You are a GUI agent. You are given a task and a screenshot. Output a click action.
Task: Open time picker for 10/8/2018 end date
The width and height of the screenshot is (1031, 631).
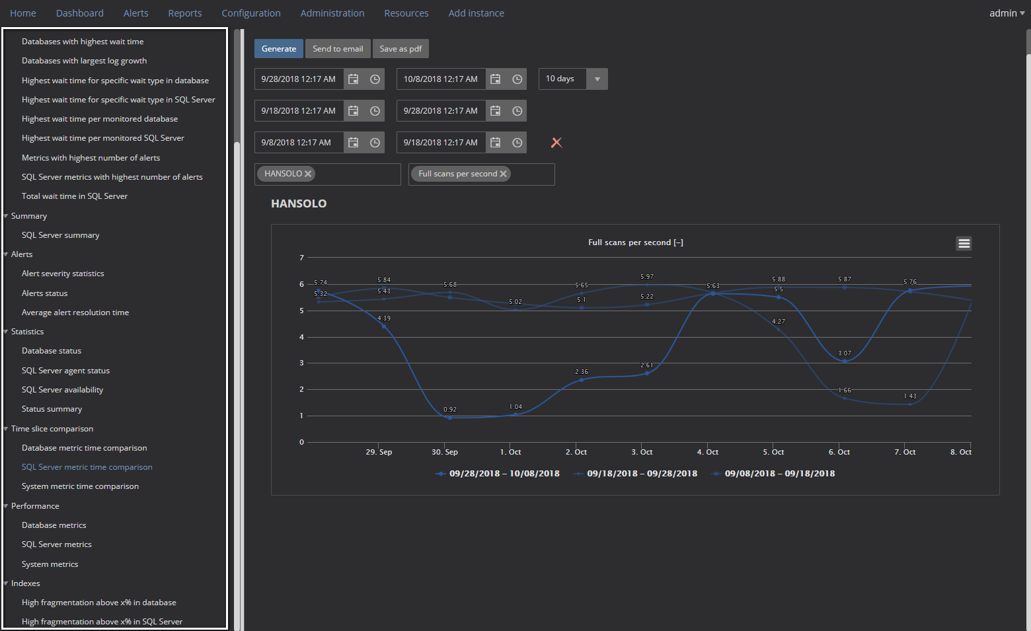click(517, 79)
